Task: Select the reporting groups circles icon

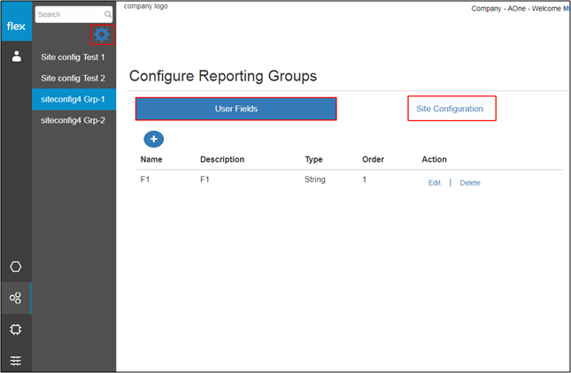Action: coord(16,298)
